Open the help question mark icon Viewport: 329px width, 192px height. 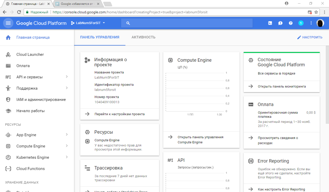291,23
